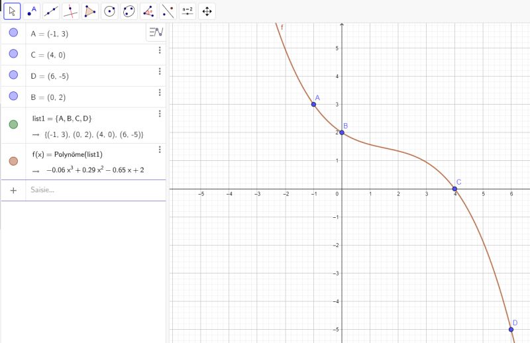Select the Point tool

point(32,11)
